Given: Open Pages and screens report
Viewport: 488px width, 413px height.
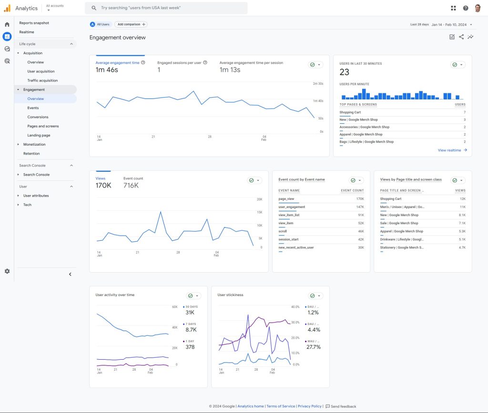Looking at the screenshot, I should (x=43, y=126).
